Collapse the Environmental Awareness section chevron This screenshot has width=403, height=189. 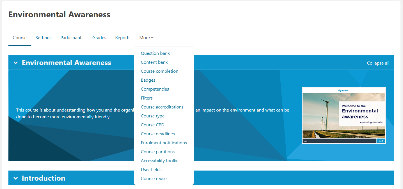click(15, 63)
